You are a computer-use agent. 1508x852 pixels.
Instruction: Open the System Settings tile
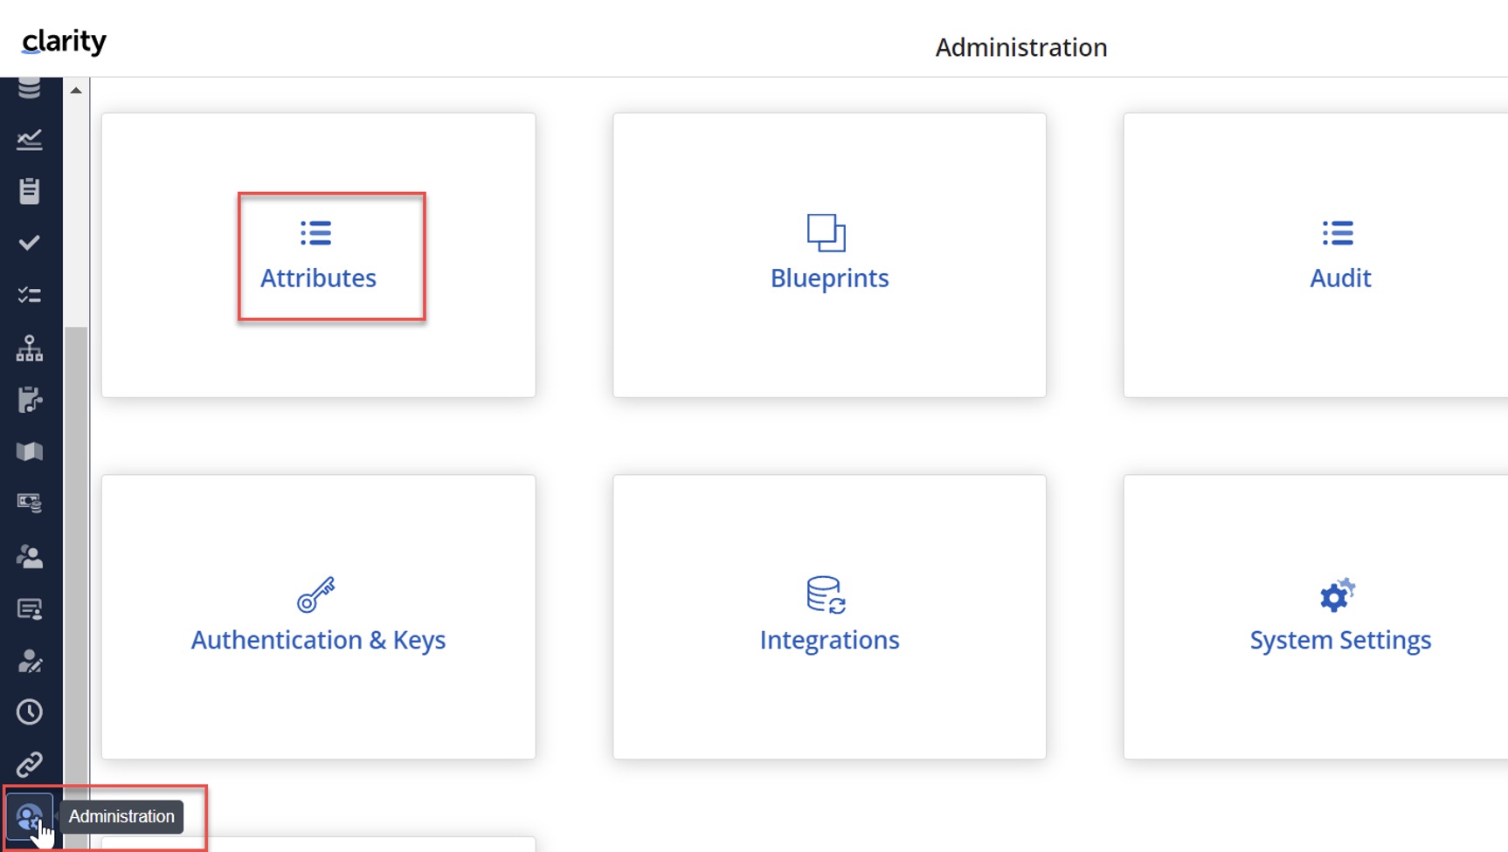click(1316, 617)
